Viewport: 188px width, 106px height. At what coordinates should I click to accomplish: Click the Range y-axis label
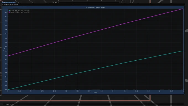pyautogui.click(x=4, y=49)
